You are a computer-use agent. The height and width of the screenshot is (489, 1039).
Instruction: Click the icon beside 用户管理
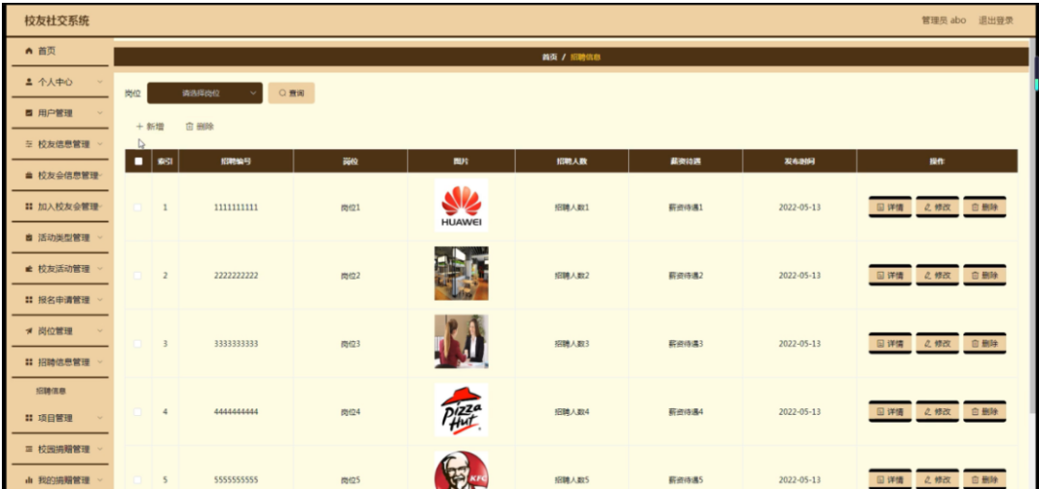click(29, 113)
